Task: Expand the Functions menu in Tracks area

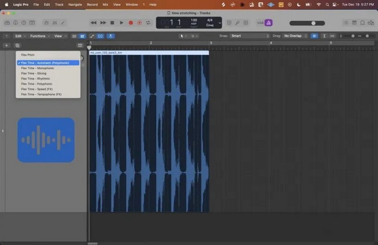Action: pos(39,36)
